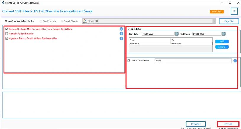Screen dimensions: 241x129
Task: Open the hamburger menu icon
Action: 234,11
